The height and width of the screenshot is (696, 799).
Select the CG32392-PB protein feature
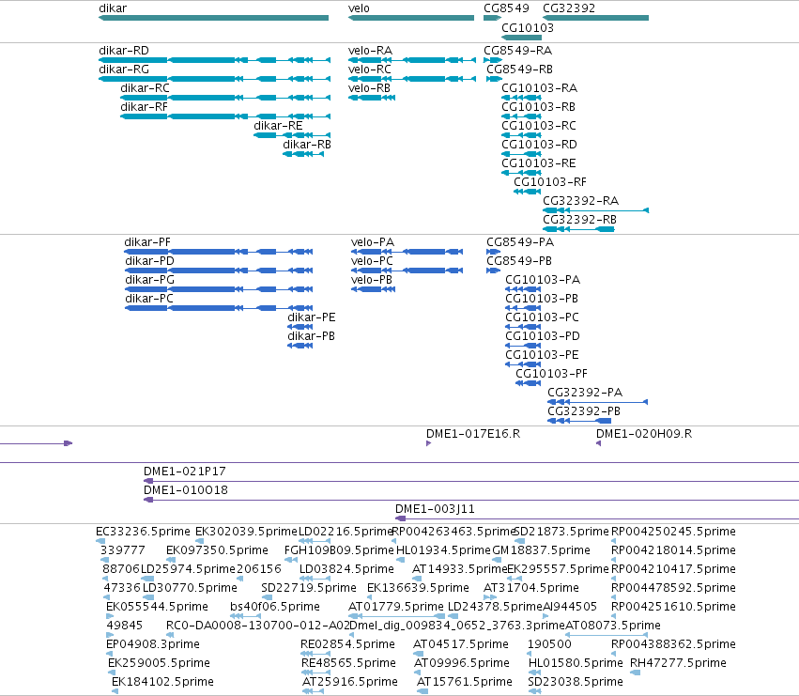point(579,421)
